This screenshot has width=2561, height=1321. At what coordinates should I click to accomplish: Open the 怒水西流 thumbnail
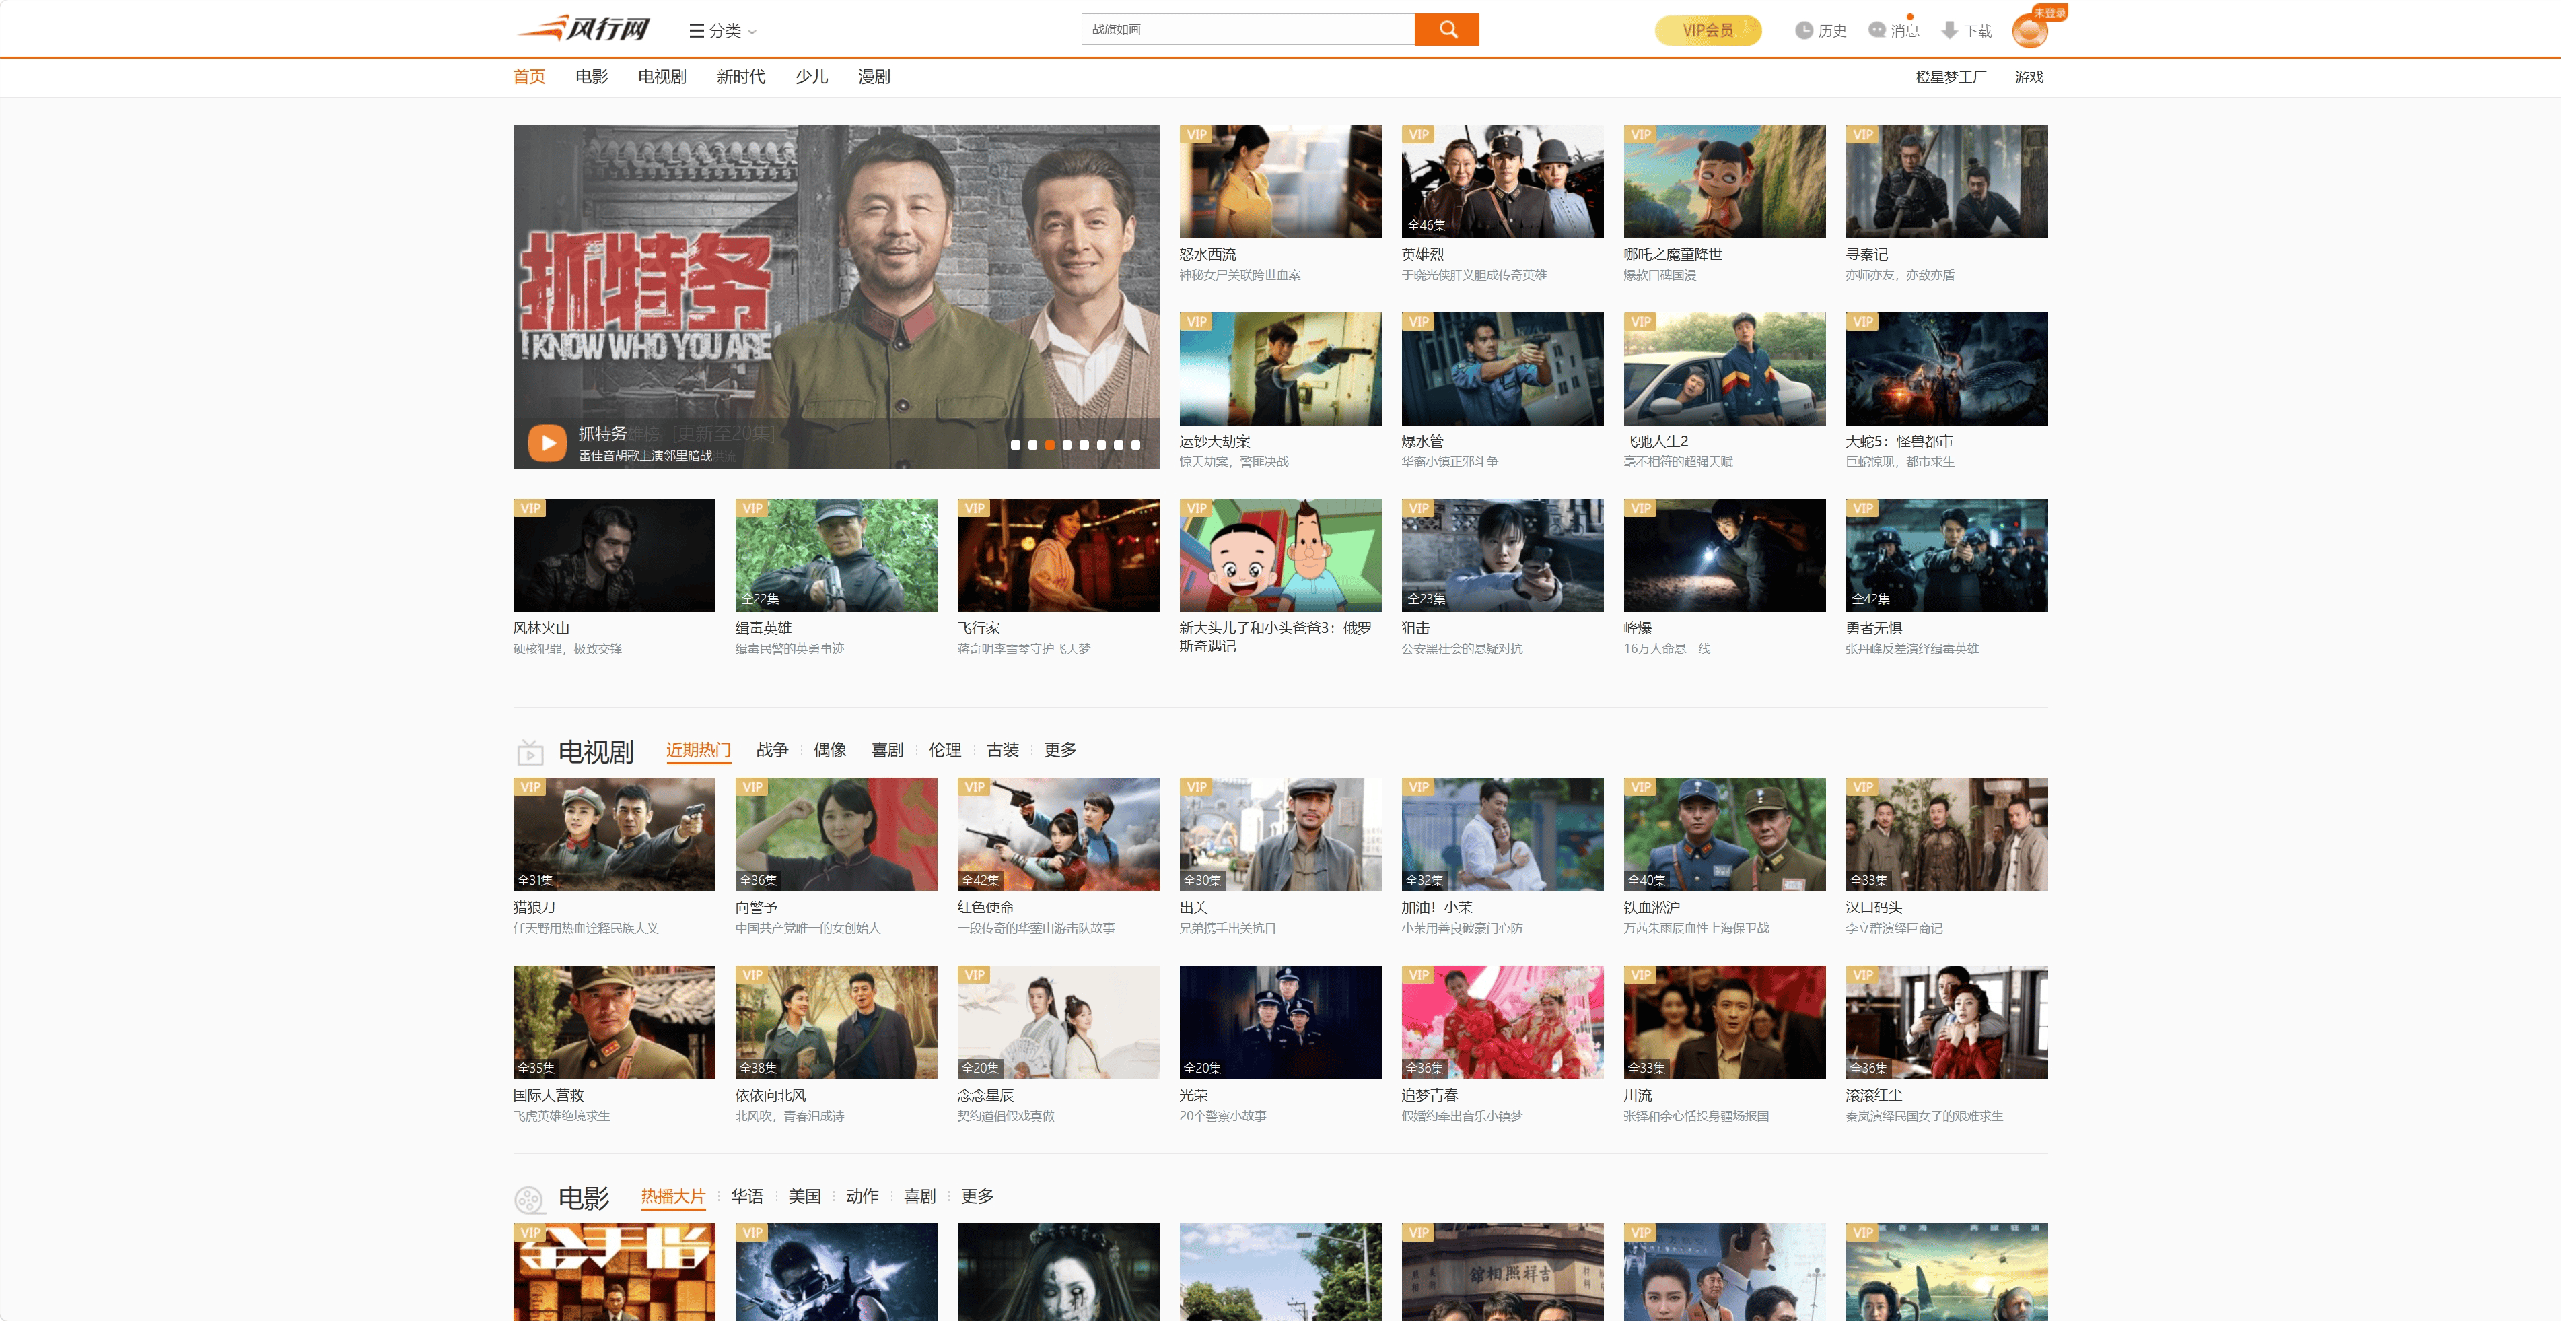click(1280, 181)
